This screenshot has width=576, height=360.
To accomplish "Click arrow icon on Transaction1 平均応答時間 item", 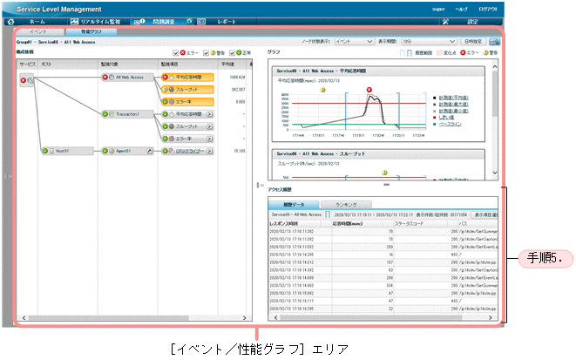I will [x=210, y=113].
